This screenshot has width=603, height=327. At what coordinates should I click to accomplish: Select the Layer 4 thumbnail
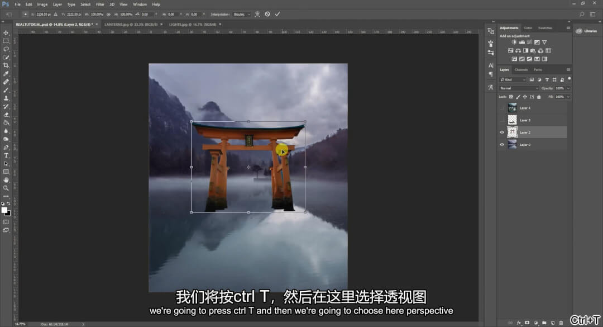[x=512, y=108]
